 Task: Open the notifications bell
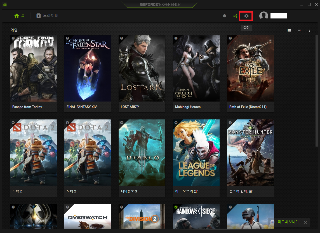click(225, 16)
